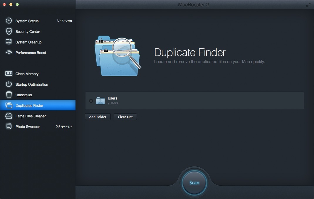This screenshot has width=314, height=199.
Task: Click the System Cleanup monitor icon
Action: coord(9,42)
